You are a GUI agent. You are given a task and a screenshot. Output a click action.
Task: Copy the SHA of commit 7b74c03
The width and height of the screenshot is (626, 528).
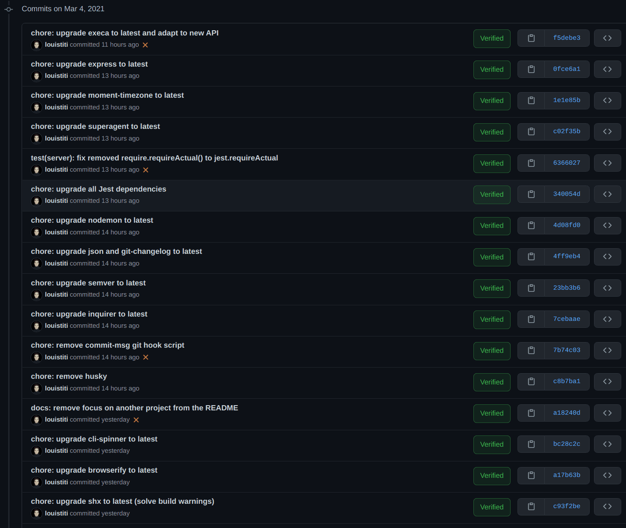(x=531, y=350)
